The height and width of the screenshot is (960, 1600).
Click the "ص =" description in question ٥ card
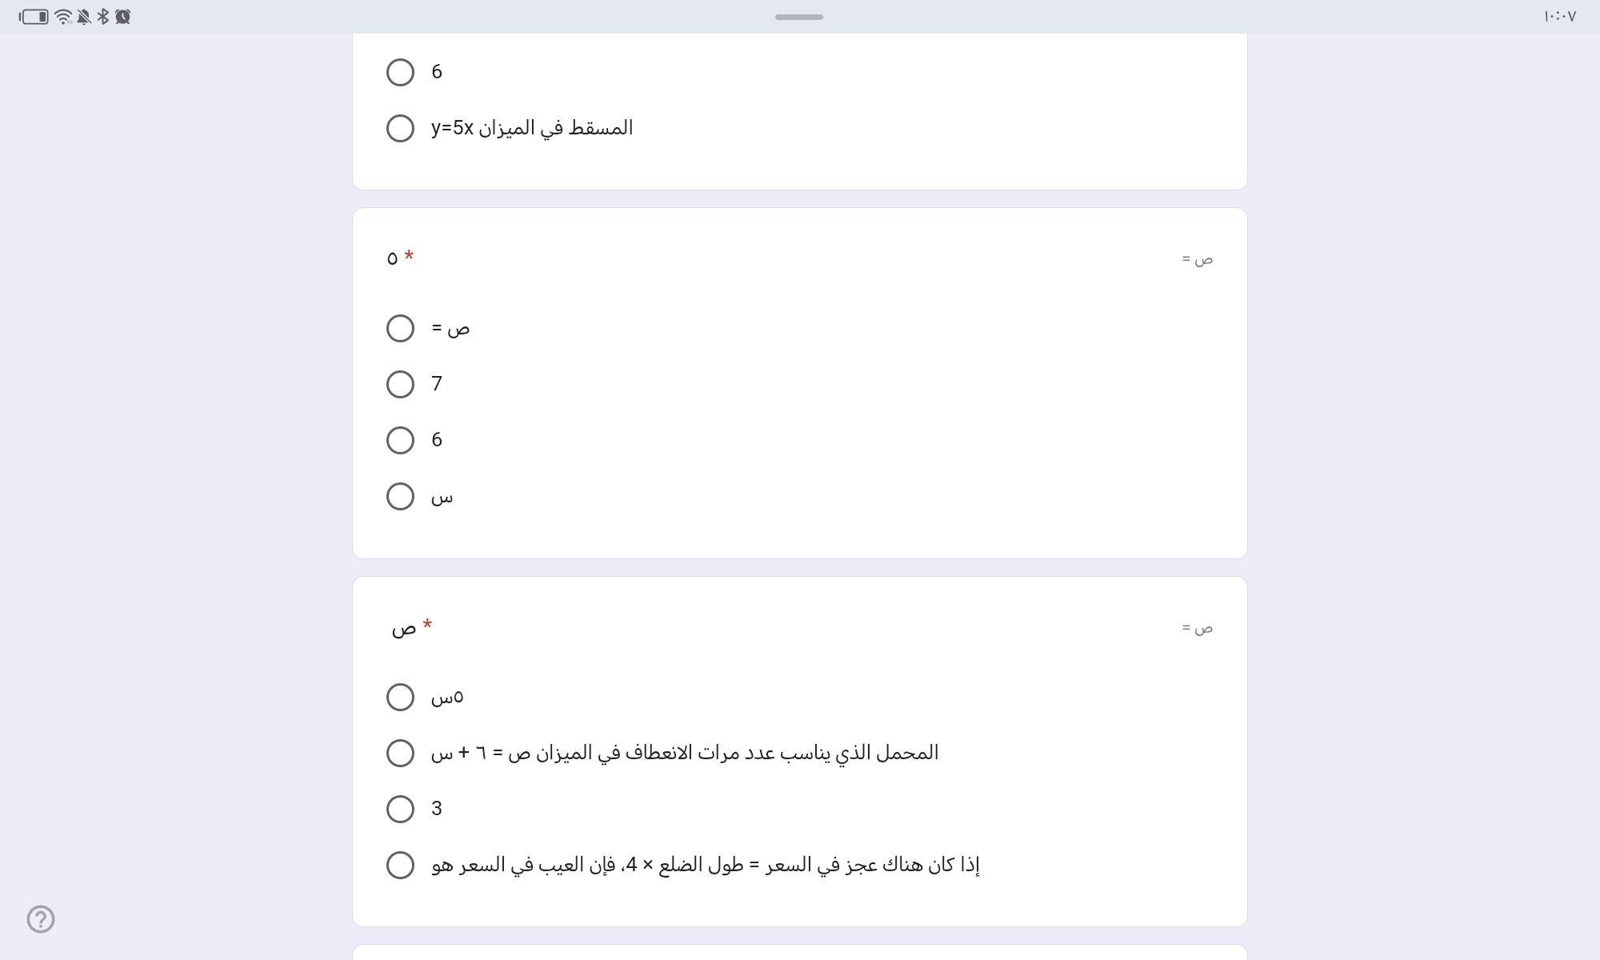tap(1197, 259)
